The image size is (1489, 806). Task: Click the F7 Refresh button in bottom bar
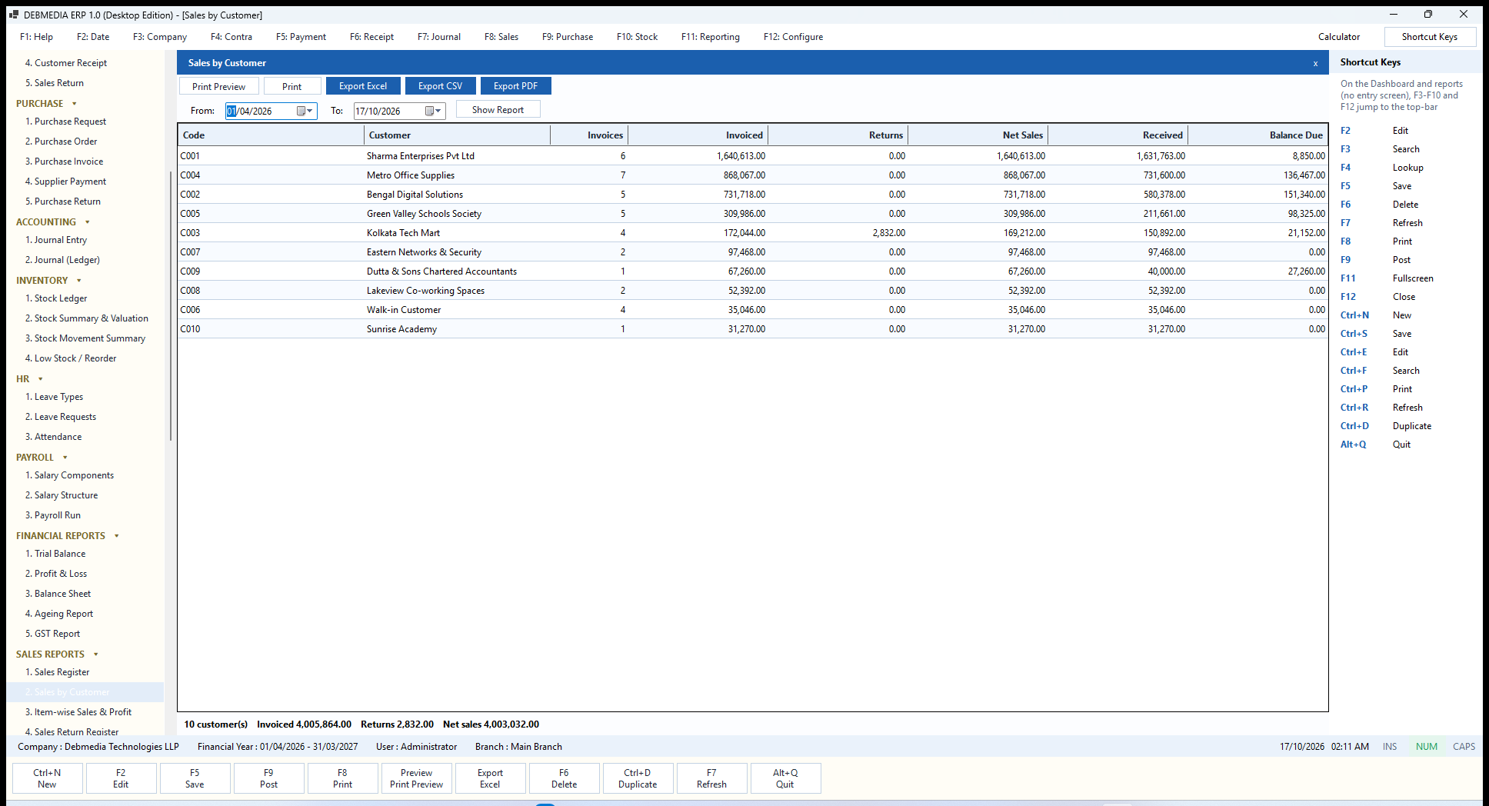(x=711, y=778)
